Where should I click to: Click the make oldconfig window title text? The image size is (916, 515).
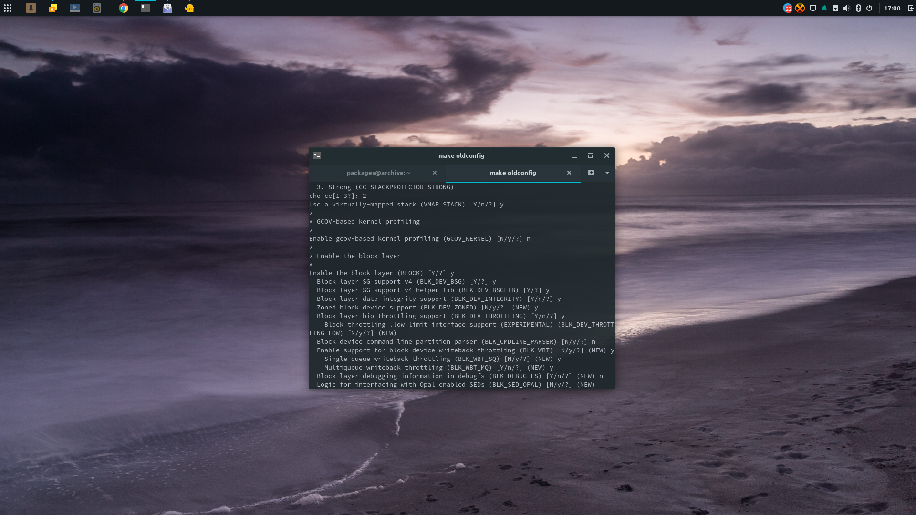[461, 155]
